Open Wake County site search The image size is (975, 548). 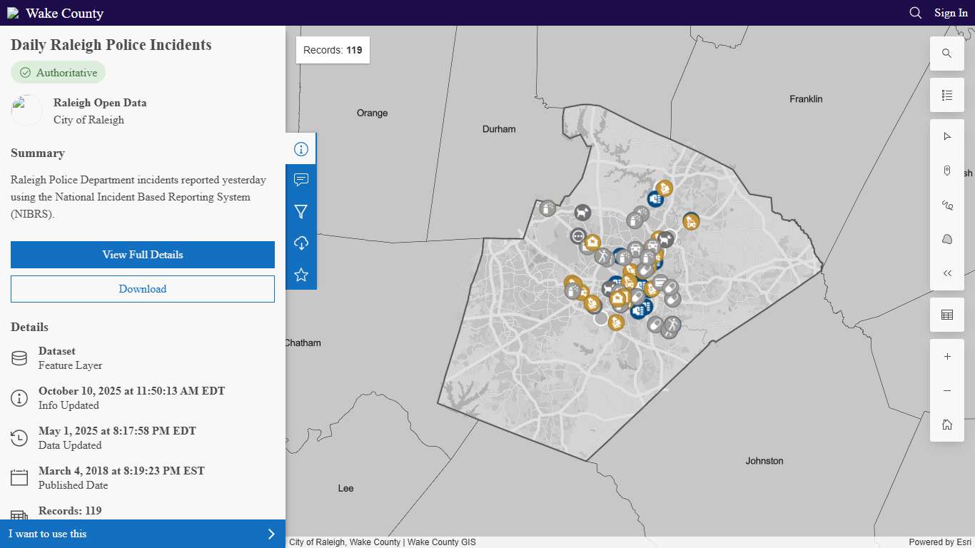[x=915, y=12]
